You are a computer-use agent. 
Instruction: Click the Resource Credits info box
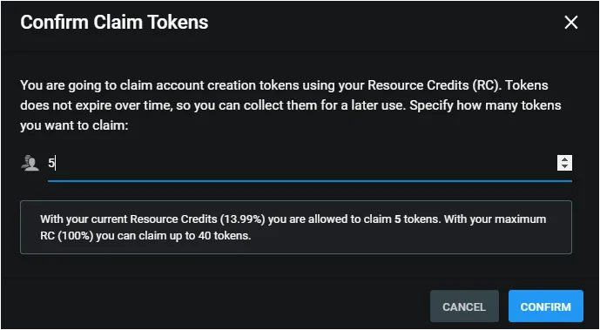coord(296,227)
